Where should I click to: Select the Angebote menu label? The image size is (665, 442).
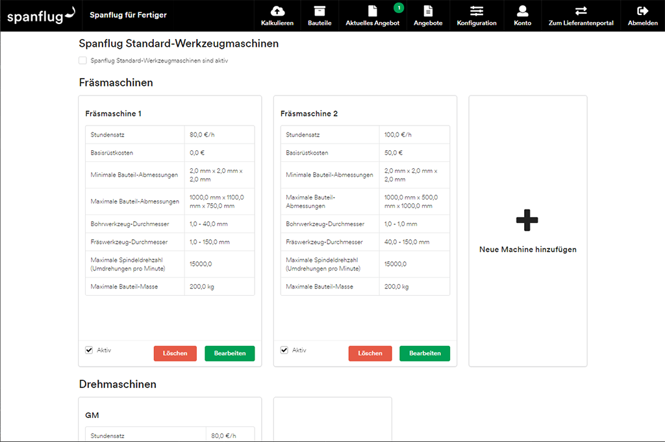coord(428,23)
